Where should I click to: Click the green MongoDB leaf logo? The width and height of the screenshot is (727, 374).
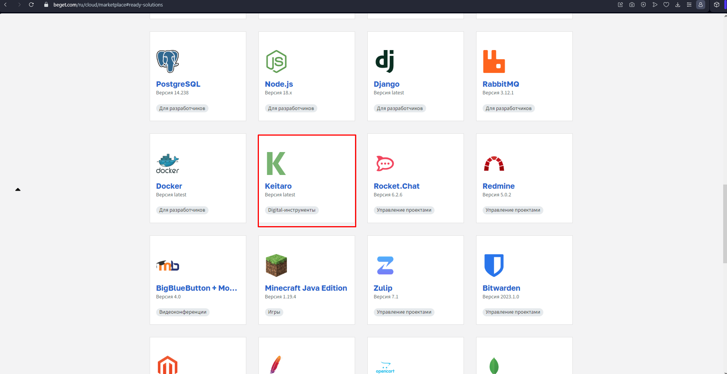(x=494, y=366)
